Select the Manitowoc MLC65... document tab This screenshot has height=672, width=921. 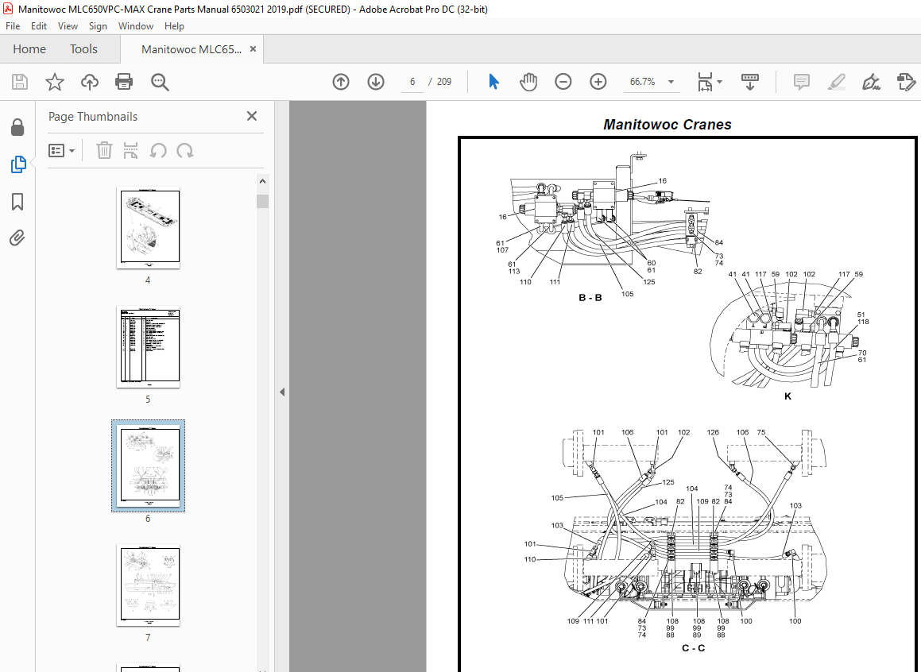[192, 49]
